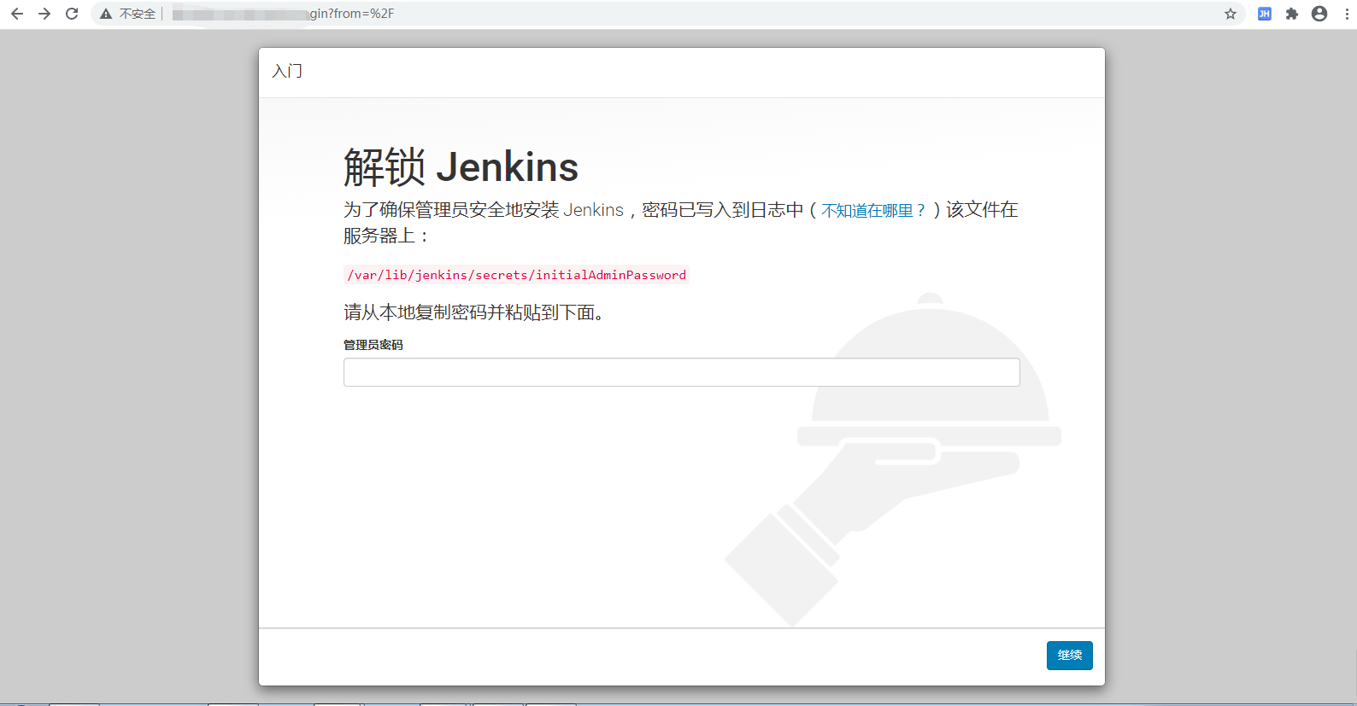Screen dimensions: 1357x706
Task: Click the 解锁 Jenkins heading
Action: pyautogui.click(x=461, y=166)
